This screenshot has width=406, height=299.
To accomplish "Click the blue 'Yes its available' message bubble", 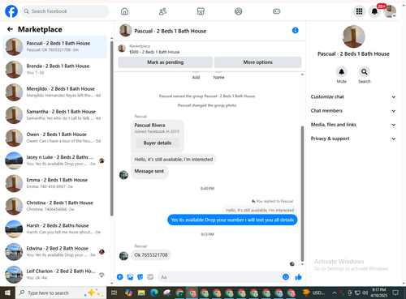I will coord(232,220).
